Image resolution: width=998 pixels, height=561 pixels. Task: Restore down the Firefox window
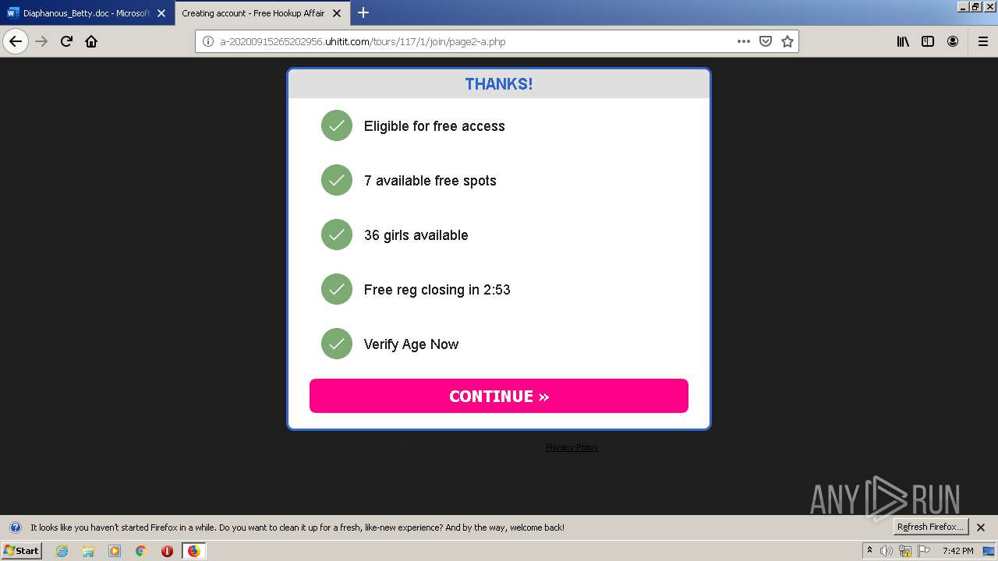click(976, 6)
